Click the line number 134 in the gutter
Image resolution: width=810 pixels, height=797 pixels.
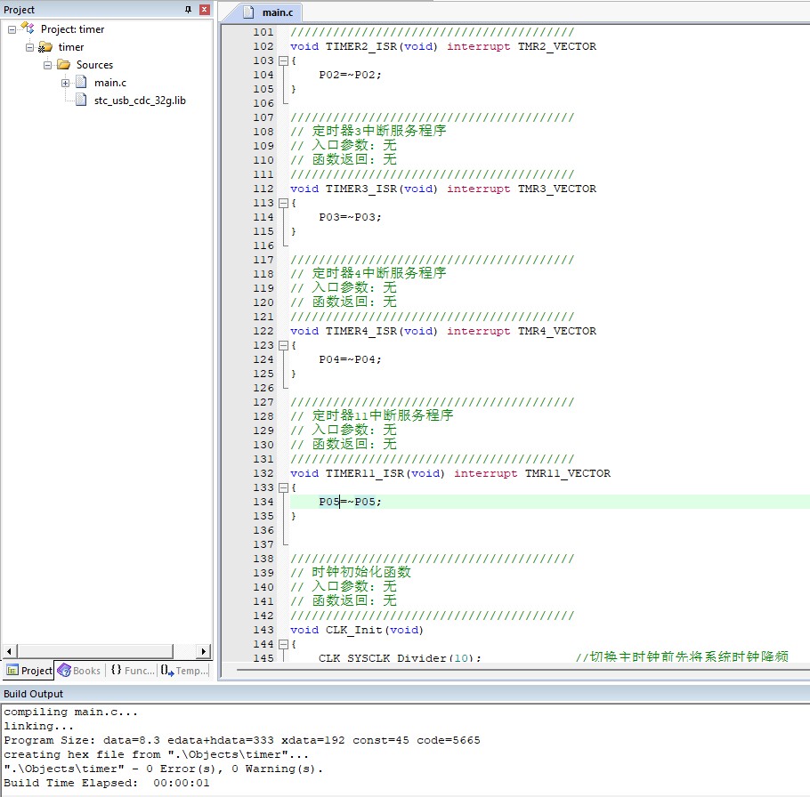click(x=263, y=502)
